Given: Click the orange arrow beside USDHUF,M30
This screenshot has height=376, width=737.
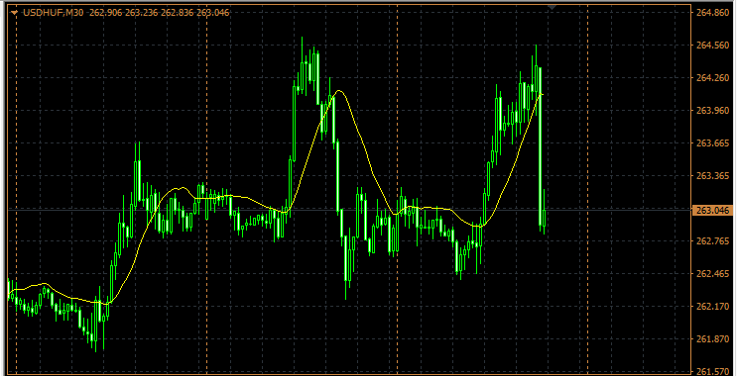Looking at the screenshot, I should [14, 13].
